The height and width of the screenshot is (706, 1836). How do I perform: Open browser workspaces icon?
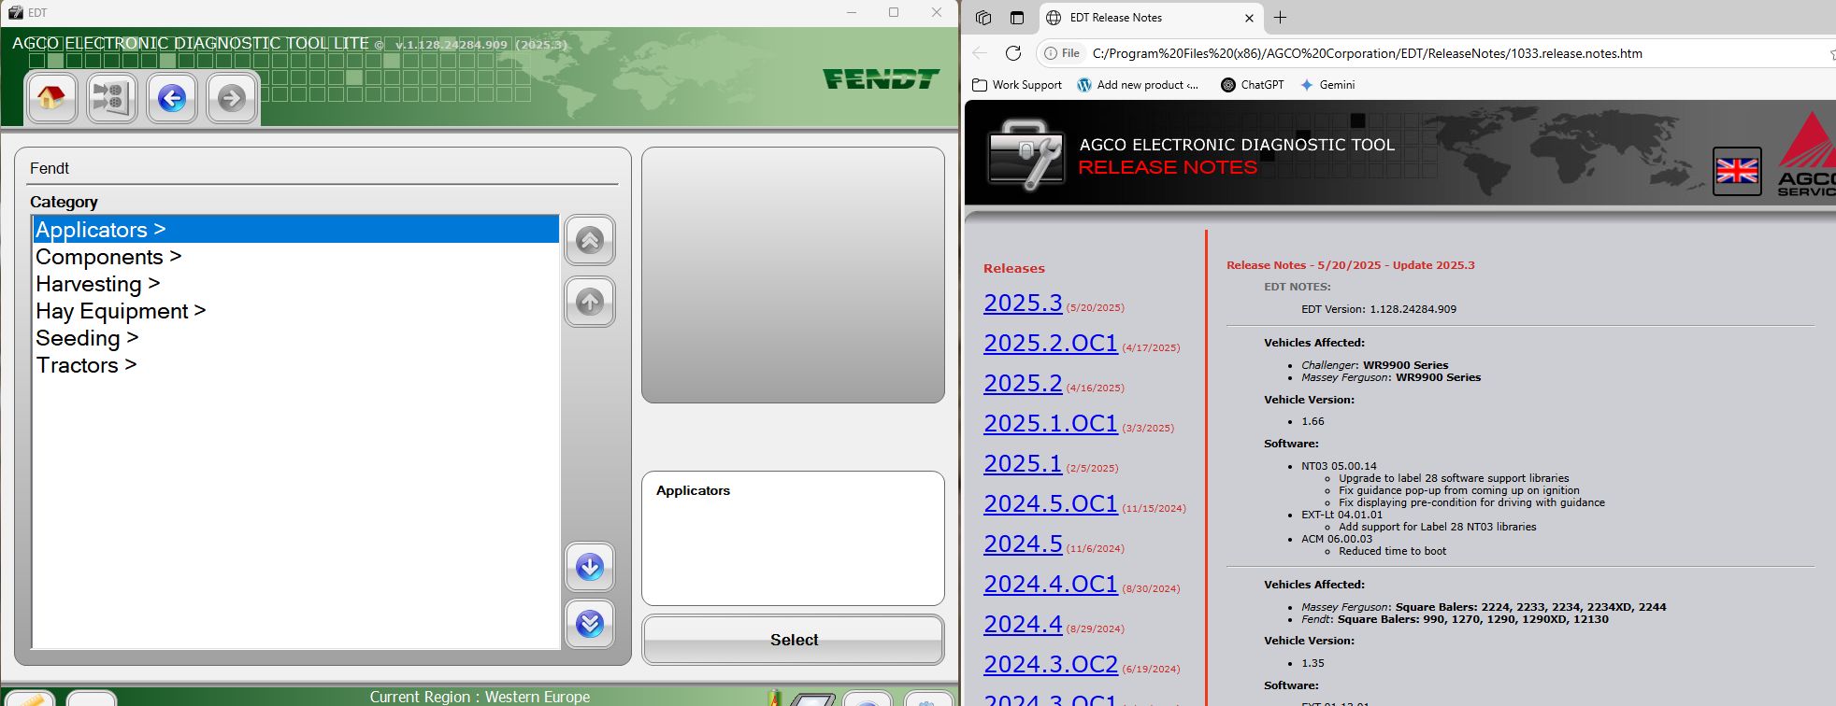point(983,18)
